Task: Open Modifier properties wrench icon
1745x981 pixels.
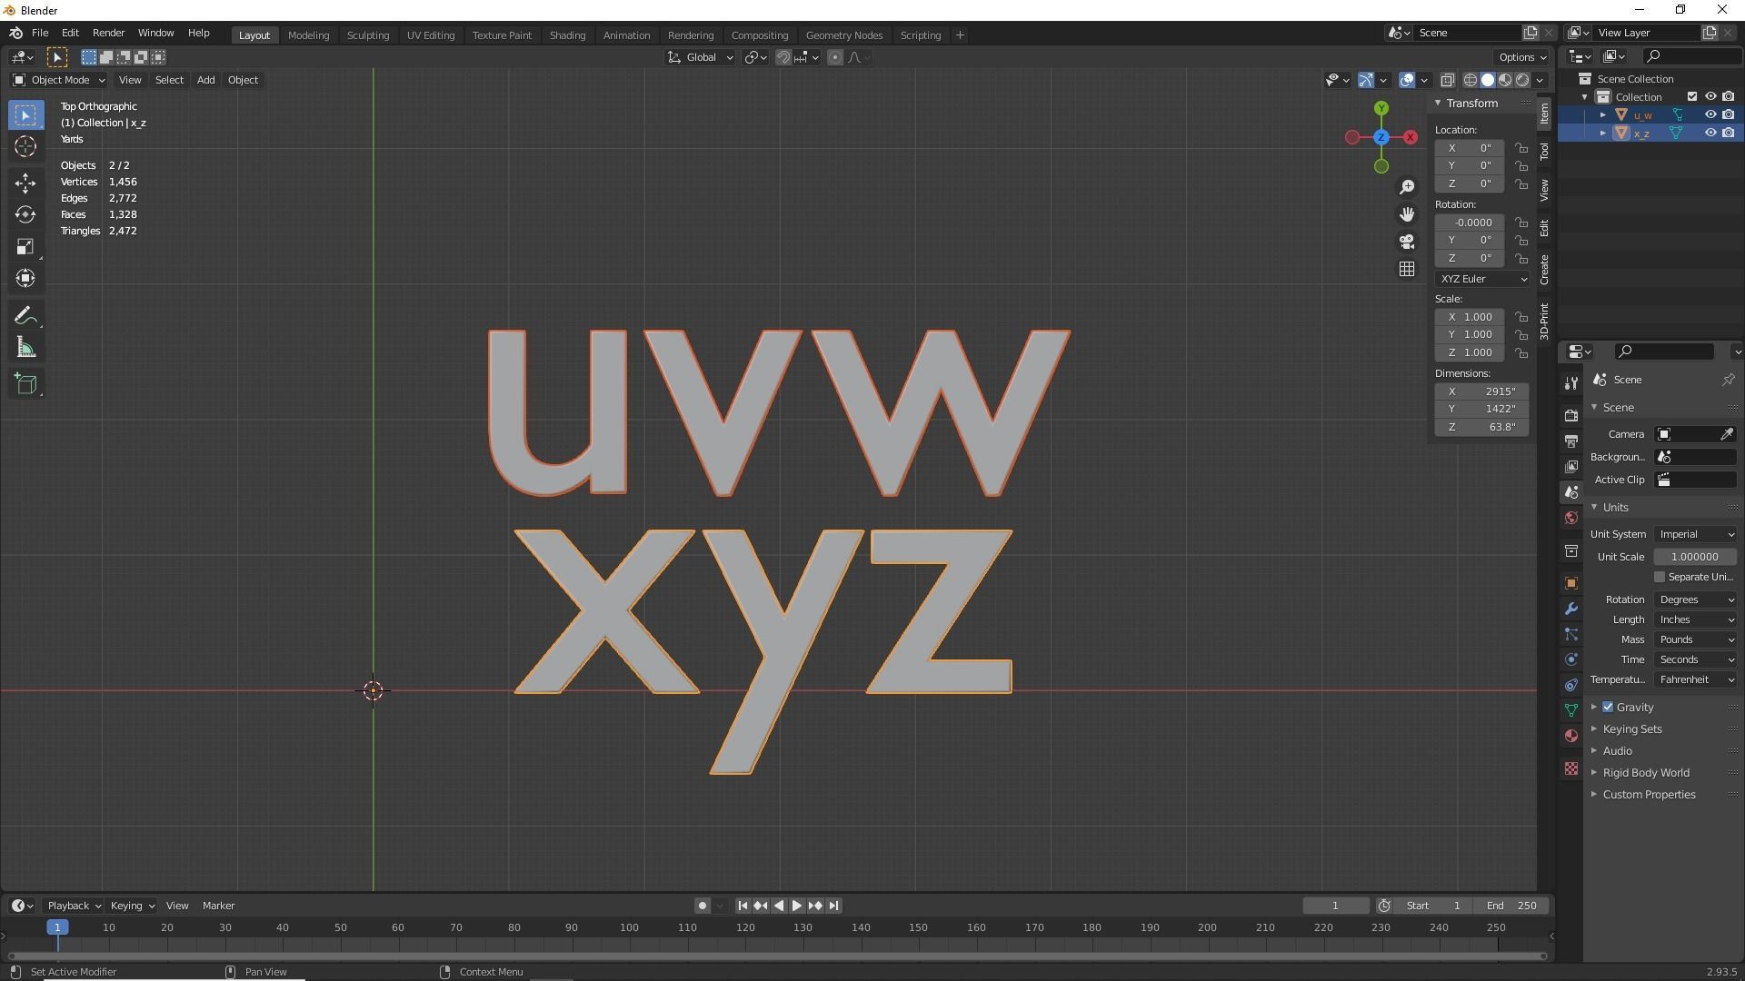Action: pos(1571,609)
